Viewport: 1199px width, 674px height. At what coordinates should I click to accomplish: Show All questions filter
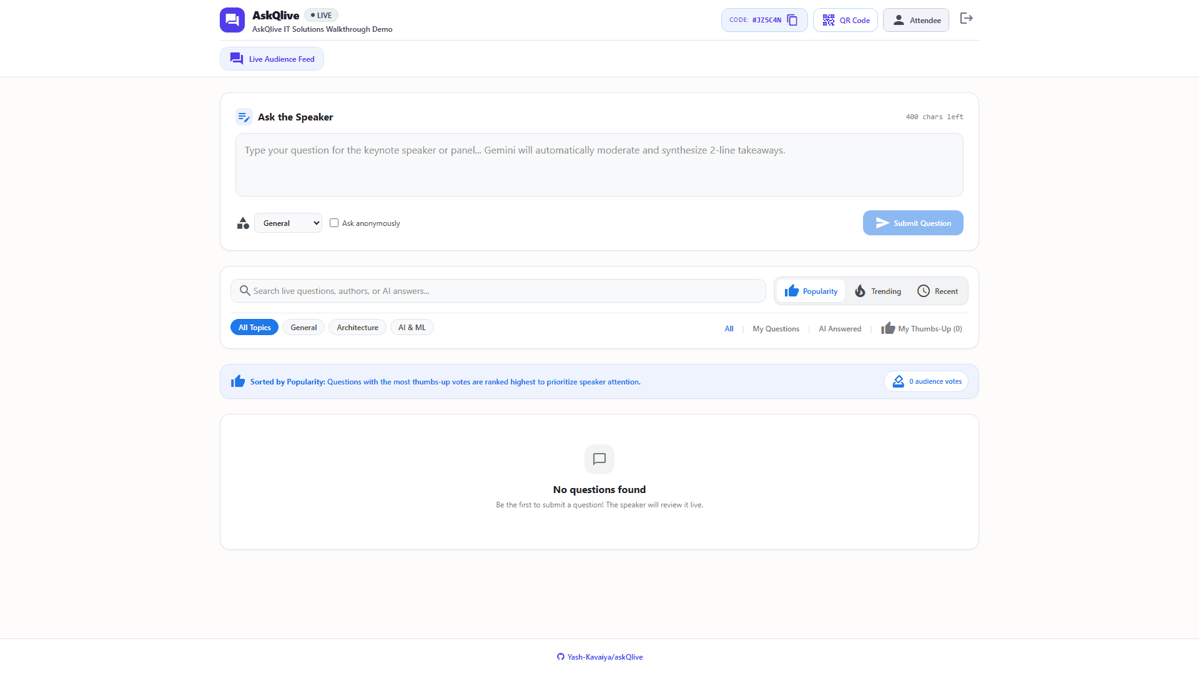tap(729, 328)
